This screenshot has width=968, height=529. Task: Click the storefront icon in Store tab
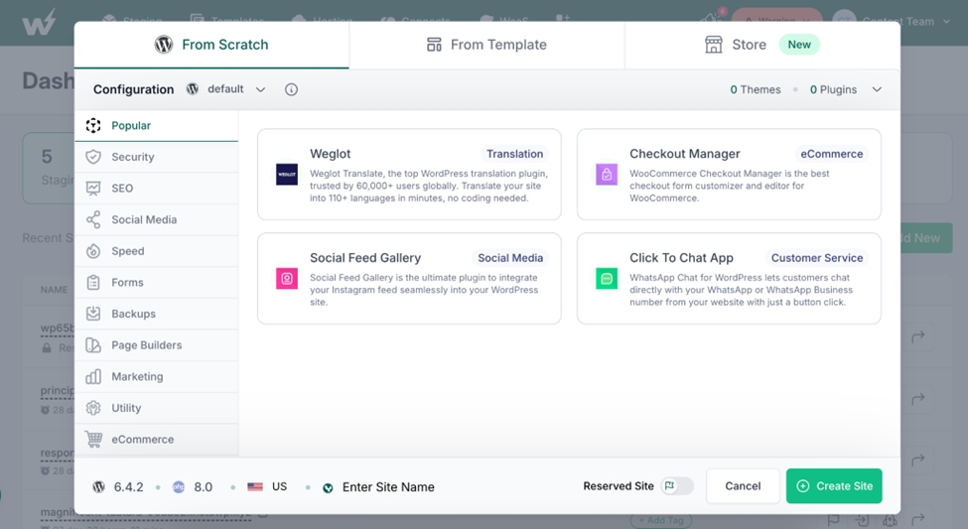click(x=714, y=45)
